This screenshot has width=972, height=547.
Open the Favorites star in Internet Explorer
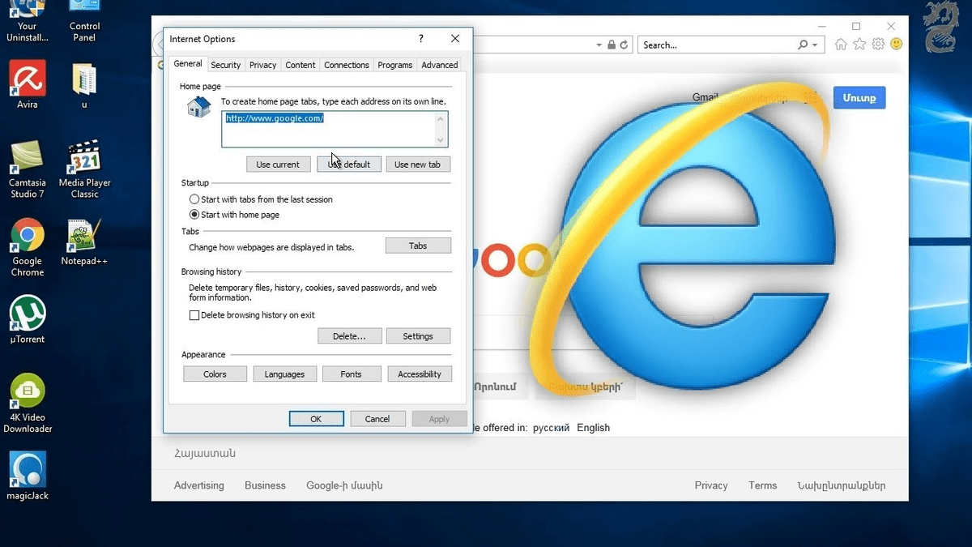(x=859, y=45)
